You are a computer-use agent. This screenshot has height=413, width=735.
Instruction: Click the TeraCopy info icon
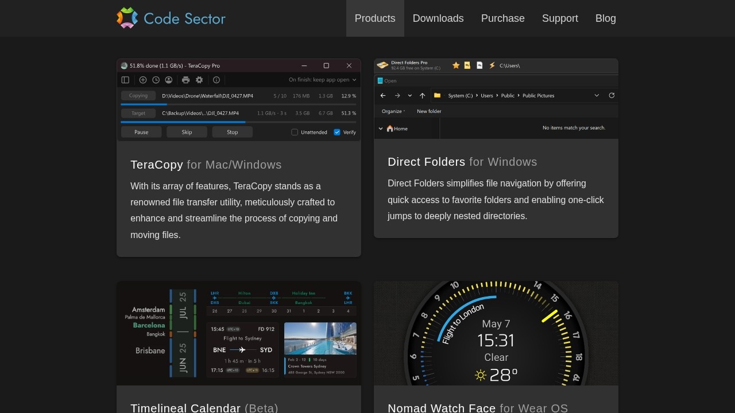coord(216,80)
